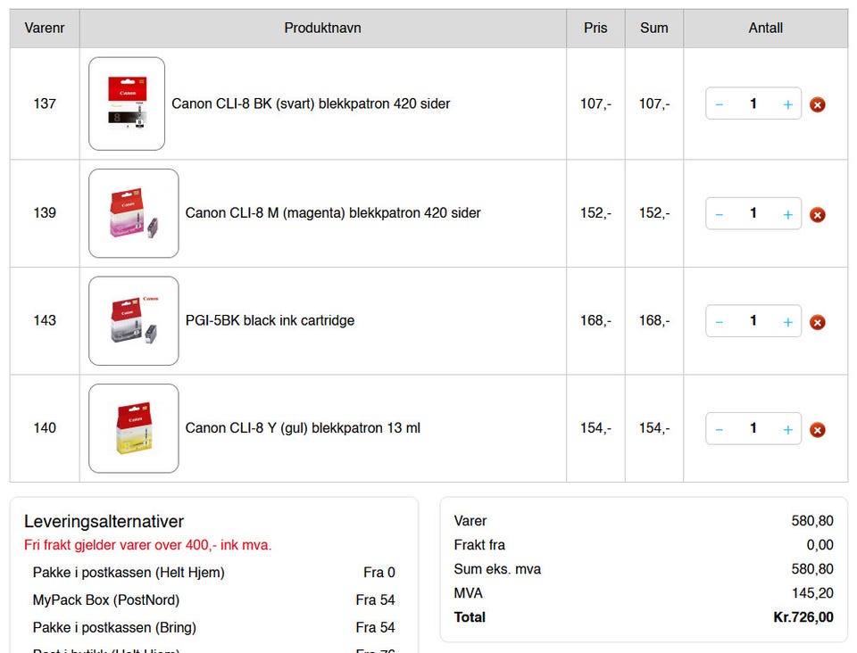Remove Canon CLI-8 M magenta item from cart
This screenshot has height=653, width=857.
(x=817, y=215)
